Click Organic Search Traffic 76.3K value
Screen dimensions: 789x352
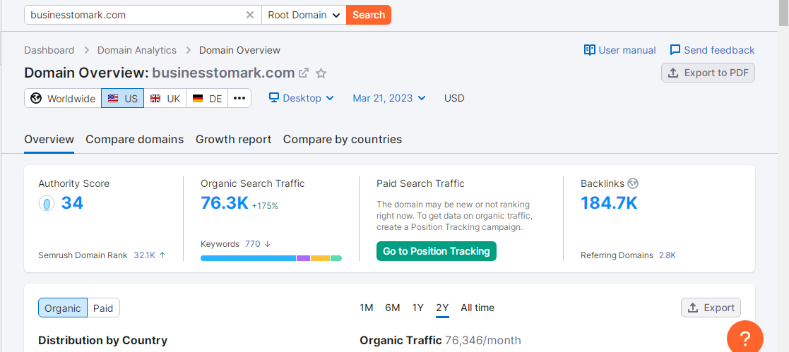click(x=225, y=202)
